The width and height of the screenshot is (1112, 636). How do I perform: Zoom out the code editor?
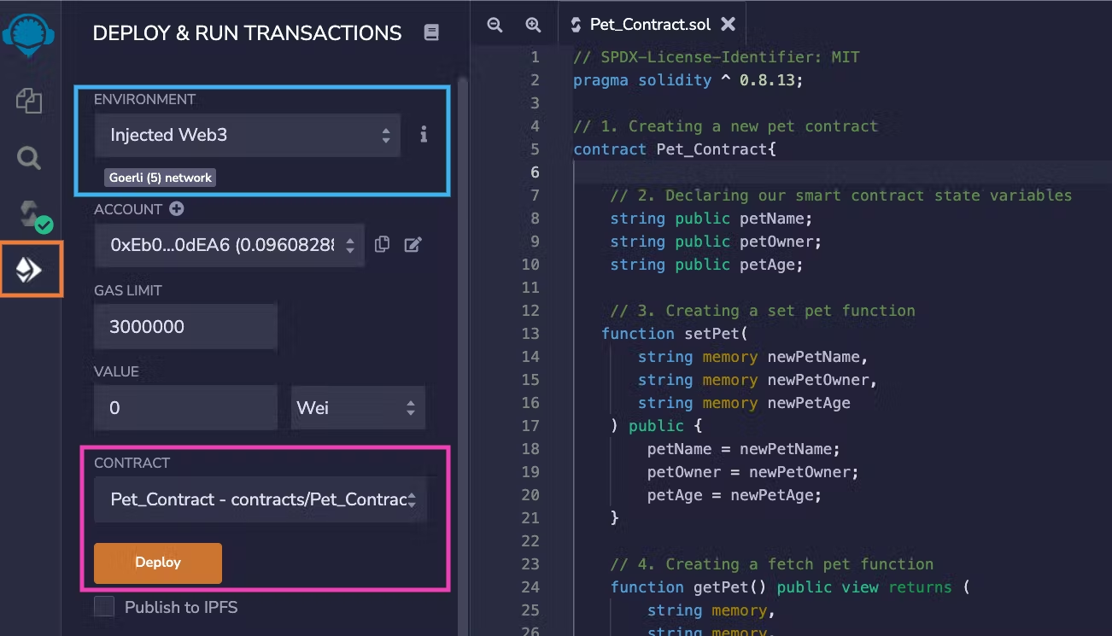pos(495,25)
